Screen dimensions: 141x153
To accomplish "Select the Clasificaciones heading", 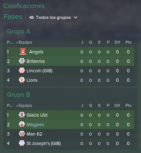I will tap(24, 6).
